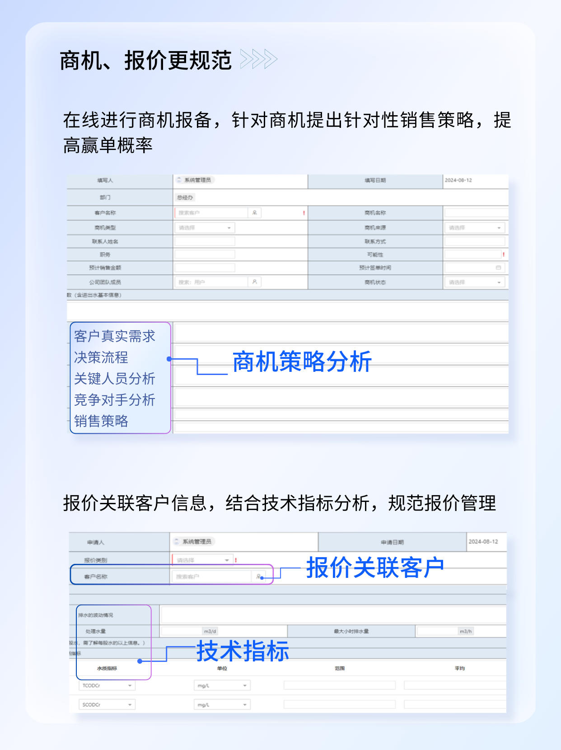
Task: Click the 系统管理员 avatar in the 申请人 row
Action: click(177, 541)
